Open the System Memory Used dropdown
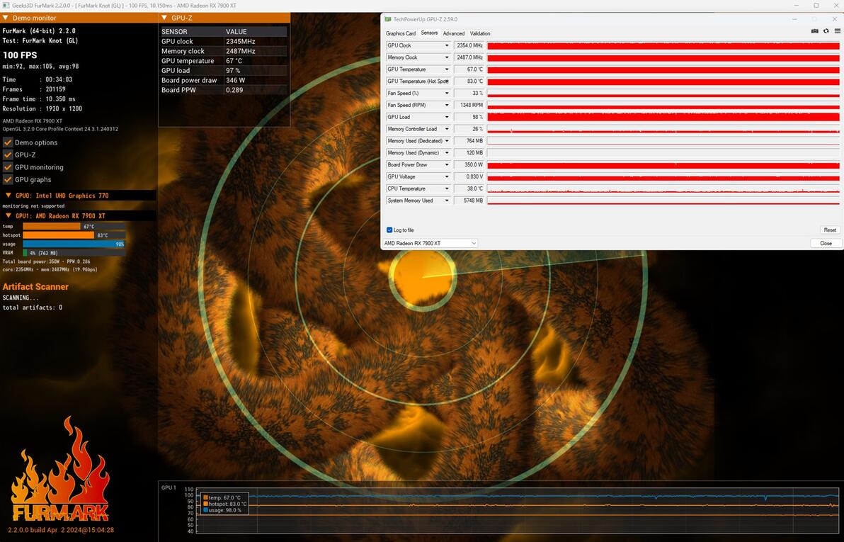 (x=446, y=201)
